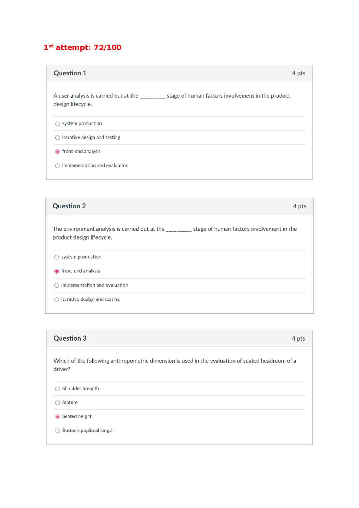Choose "iterative design and testing" for Question 1
This screenshot has width=359, height=508.
[57, 138]
